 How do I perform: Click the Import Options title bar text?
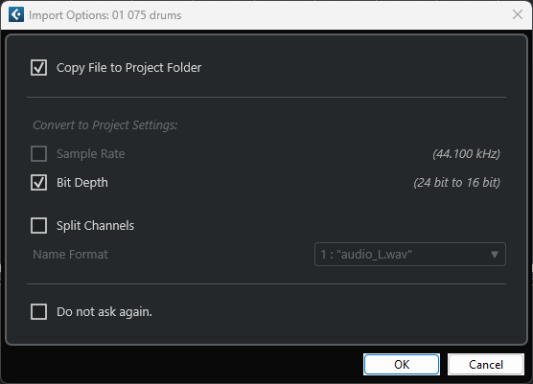[105, 15]
